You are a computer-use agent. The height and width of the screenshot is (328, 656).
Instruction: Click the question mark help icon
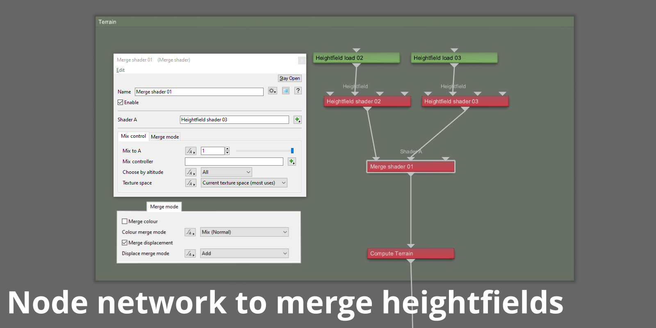(298, 91)
